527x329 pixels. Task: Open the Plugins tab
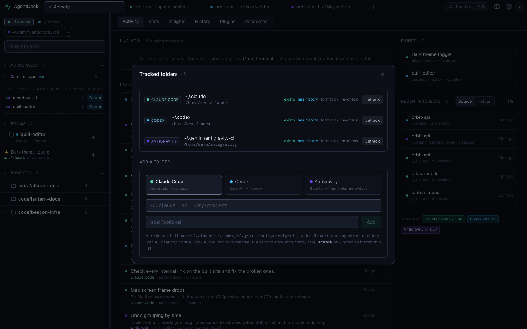click(x=228, y=22)
